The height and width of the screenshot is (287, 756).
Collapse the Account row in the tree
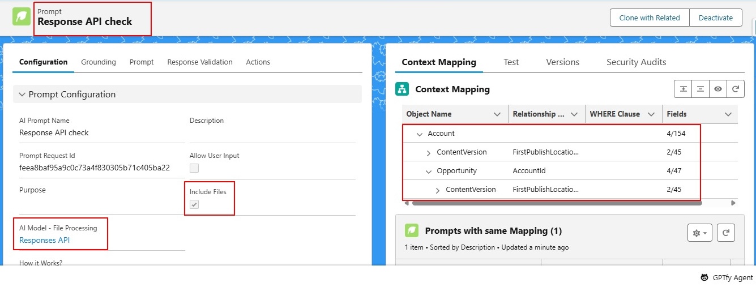pos(420,134)
